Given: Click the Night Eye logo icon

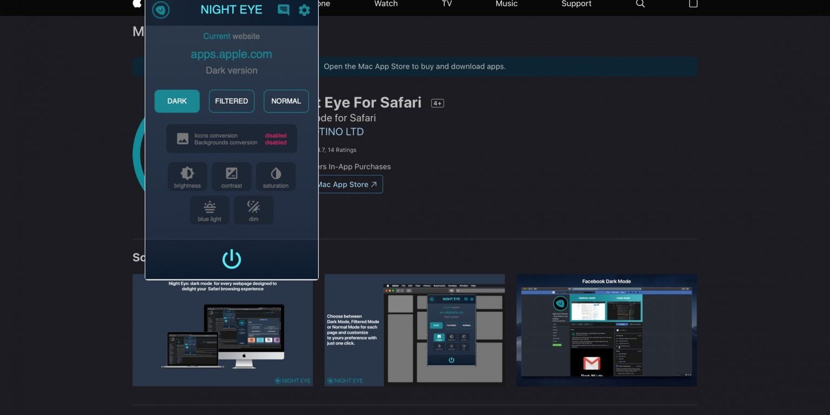Looking at the screenshot, I should pos(161,10).
